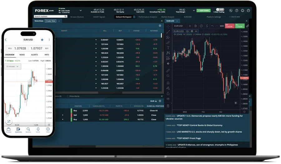Toggle 1-Click Trading switch
Screen dimensions: 281x164
point(220,9)
